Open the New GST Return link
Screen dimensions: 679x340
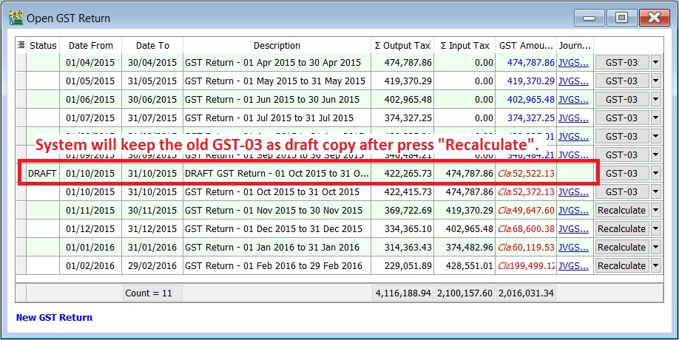click(x=54, y=317)
